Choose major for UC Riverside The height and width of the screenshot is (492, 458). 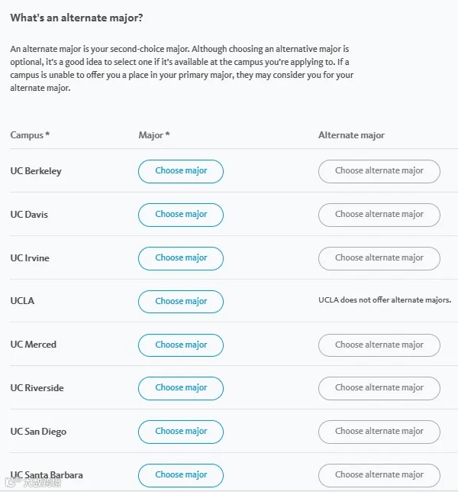tap(181, 388)
